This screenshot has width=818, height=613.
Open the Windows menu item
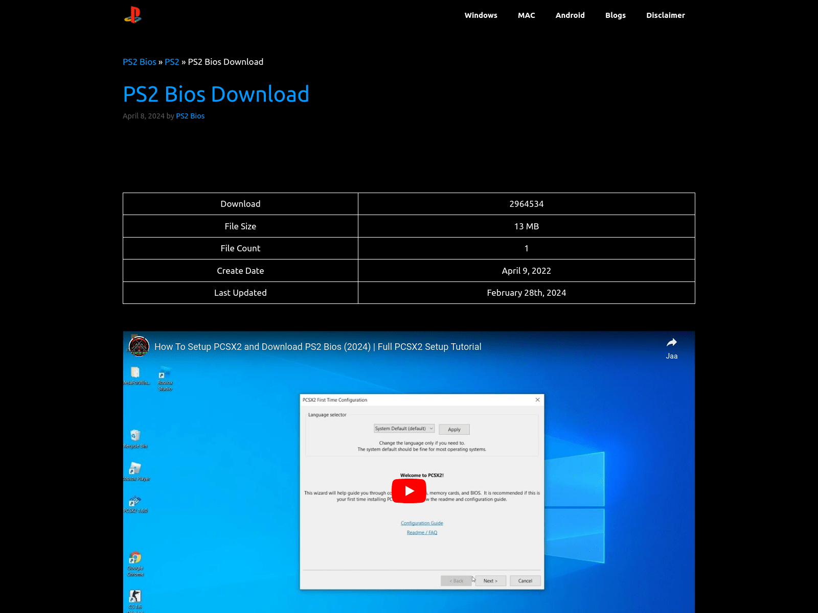(481, 15)
